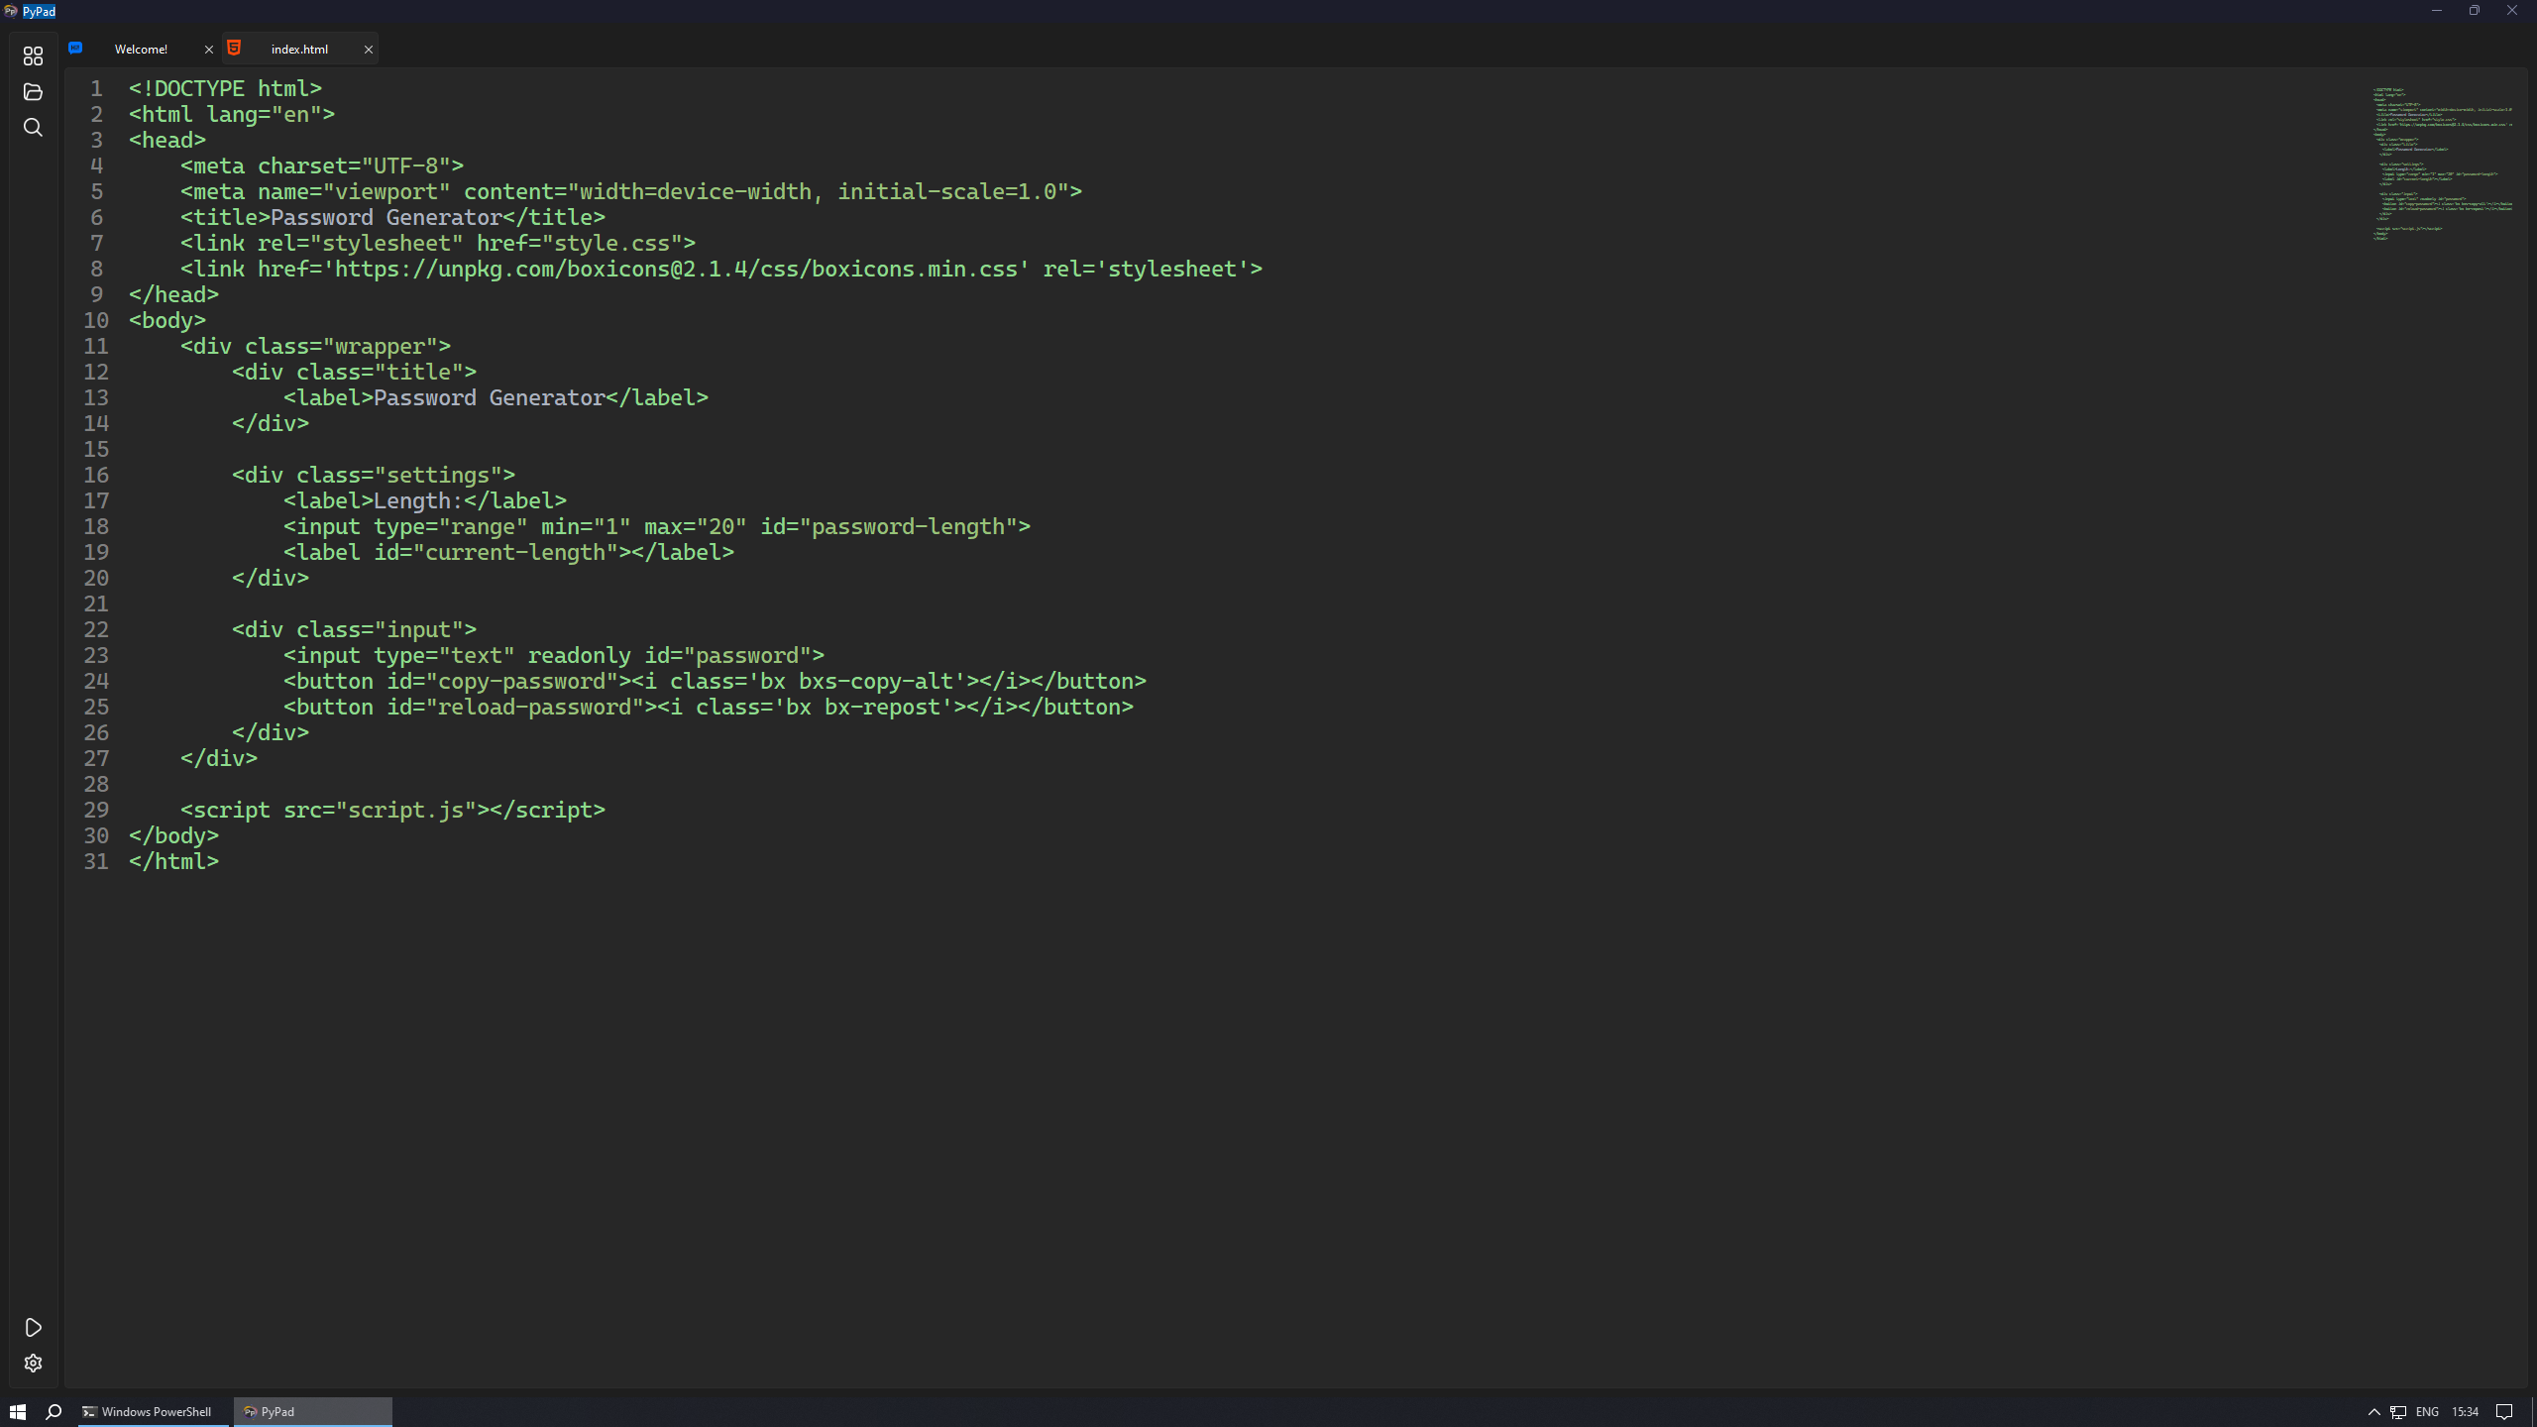The image size is (2537, 1427).
Task: Click the search magnifier in the sidebar
Action: pyautogui.click(x=33, y=127)
